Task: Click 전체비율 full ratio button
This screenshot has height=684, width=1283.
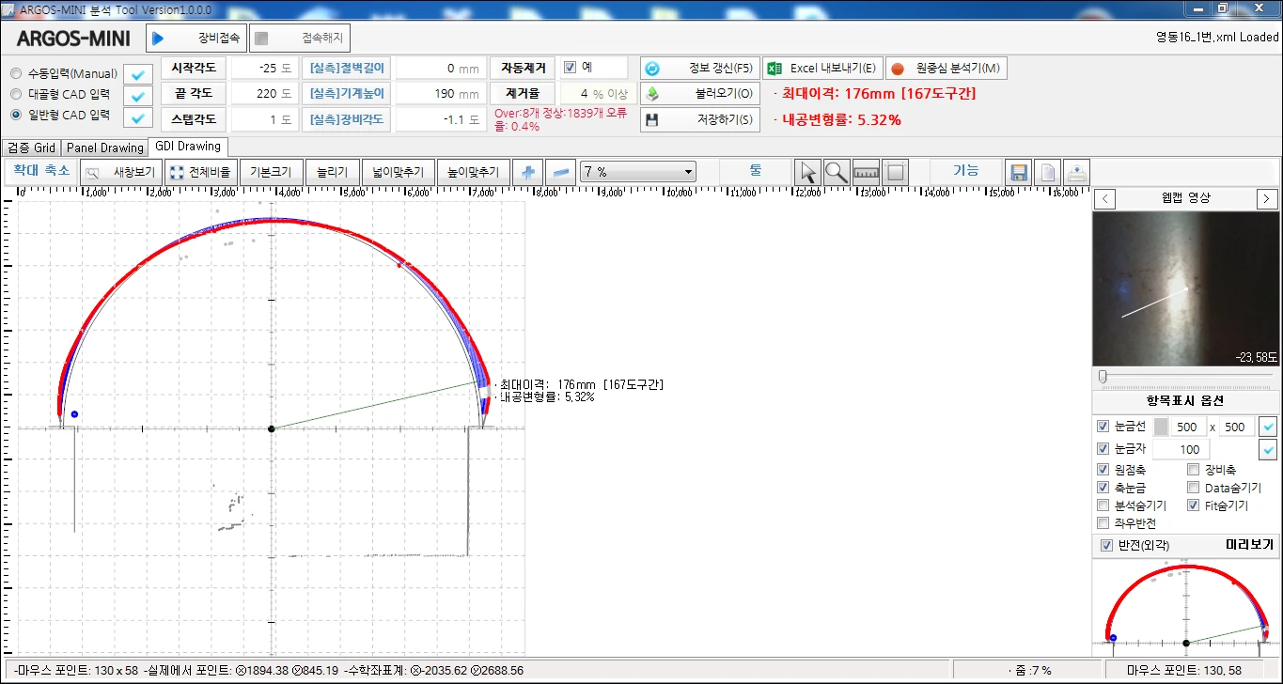Action: 200,172
